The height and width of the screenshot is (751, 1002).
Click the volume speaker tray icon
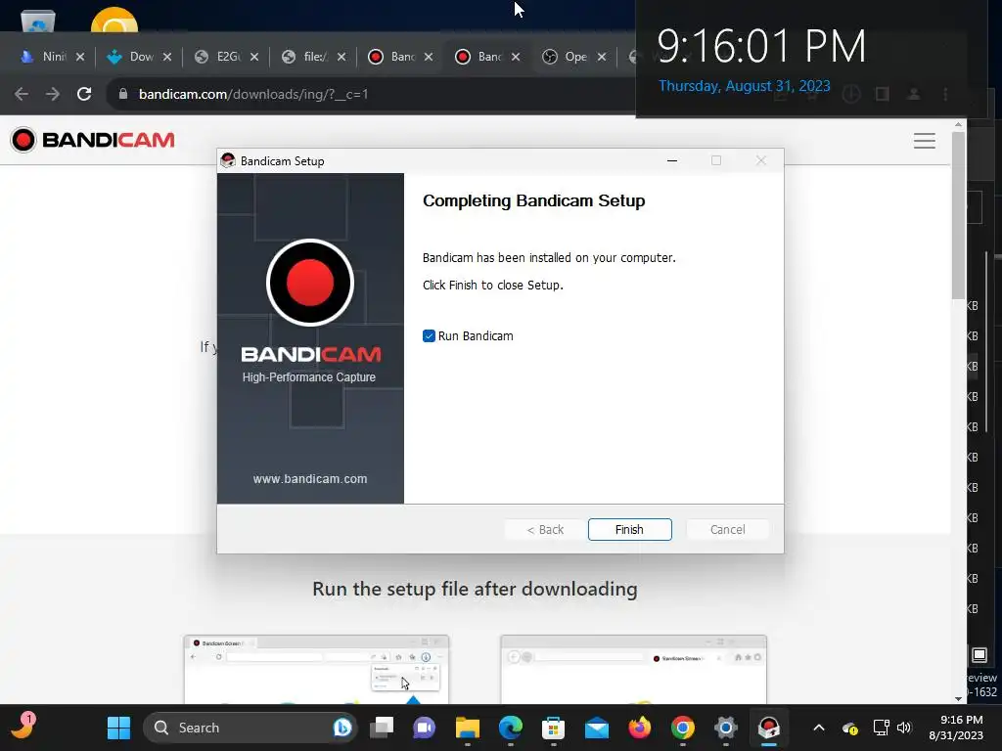coord(903,728)
